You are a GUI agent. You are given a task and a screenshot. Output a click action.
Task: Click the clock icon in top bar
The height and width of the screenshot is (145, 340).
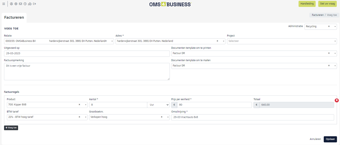coord(25,4)
